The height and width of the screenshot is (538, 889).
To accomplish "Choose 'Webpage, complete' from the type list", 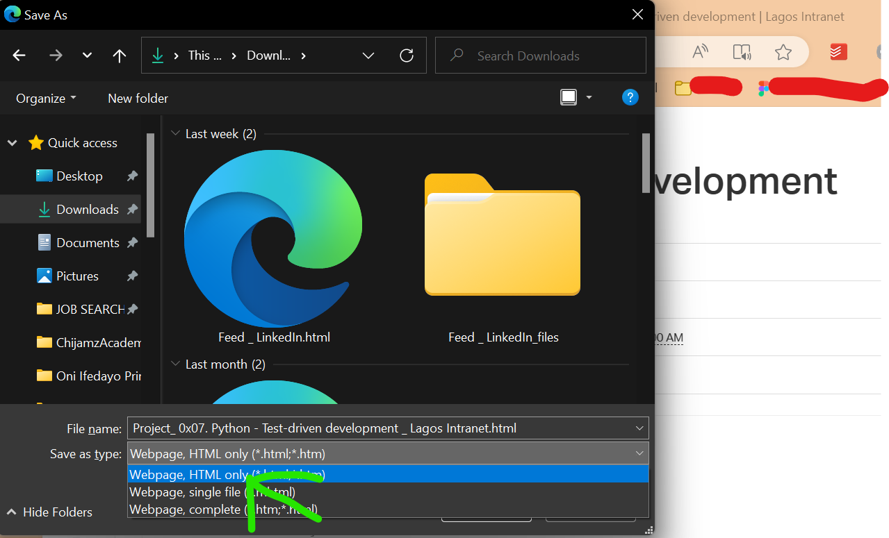I will click(x=388, y=510).
